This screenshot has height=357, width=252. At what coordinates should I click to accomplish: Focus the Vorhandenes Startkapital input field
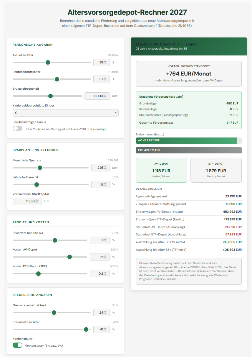(27, 201)
